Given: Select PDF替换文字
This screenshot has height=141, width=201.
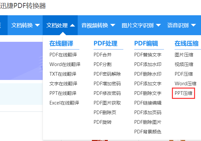Looking at the screenshot, I should (x=148, y=55).
